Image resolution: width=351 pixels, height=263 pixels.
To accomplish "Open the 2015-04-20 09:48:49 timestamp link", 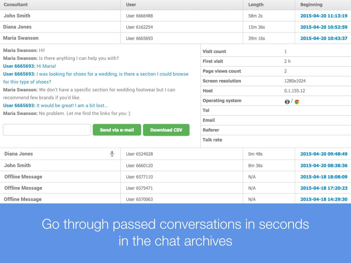I will [x=324, y=154].
